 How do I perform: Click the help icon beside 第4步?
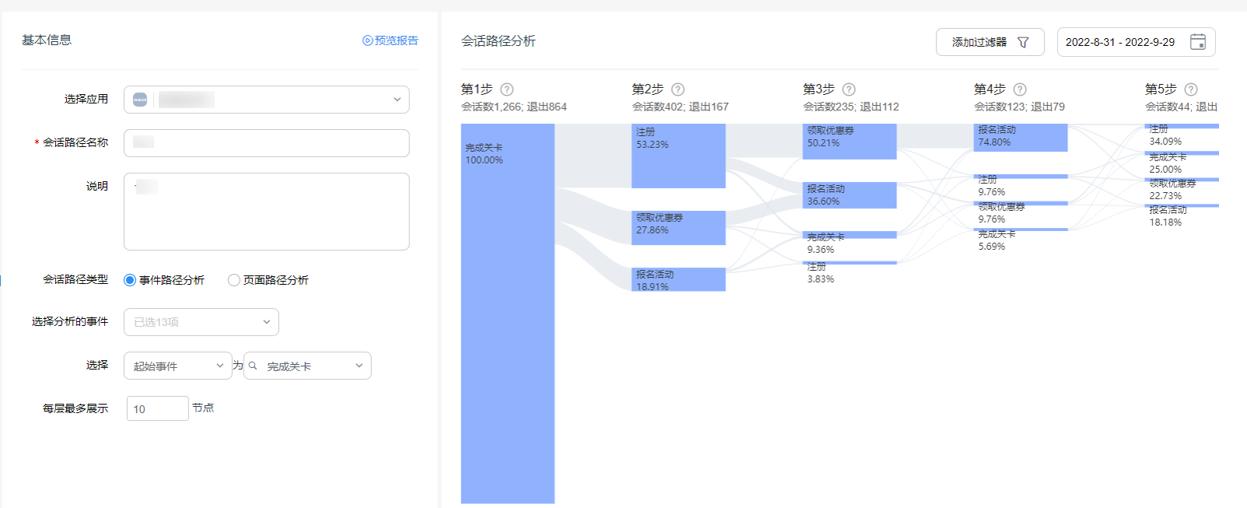1021,89
